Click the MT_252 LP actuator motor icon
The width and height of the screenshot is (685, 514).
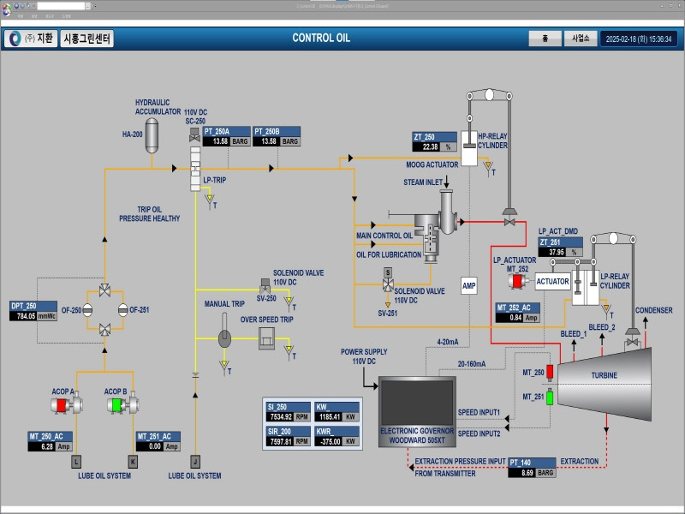[x=519, y=281]
